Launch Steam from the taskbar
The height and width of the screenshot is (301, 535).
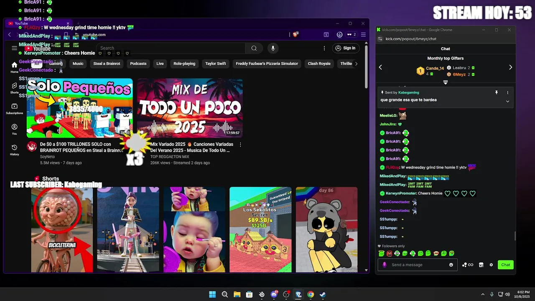pyautogui.click(x=323, y=294)
